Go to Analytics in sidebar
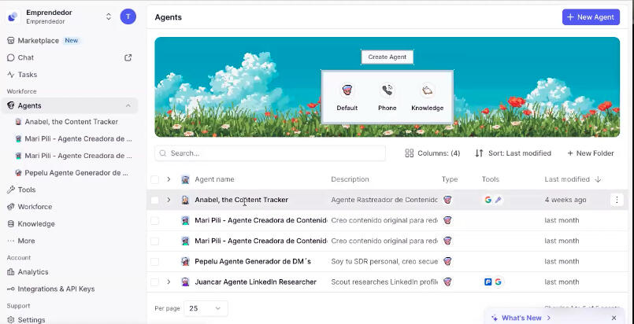 click(33, 272)
